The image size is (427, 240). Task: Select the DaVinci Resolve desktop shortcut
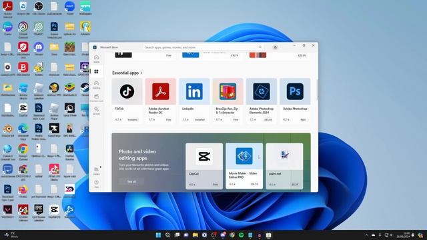(x=69, y=152)
